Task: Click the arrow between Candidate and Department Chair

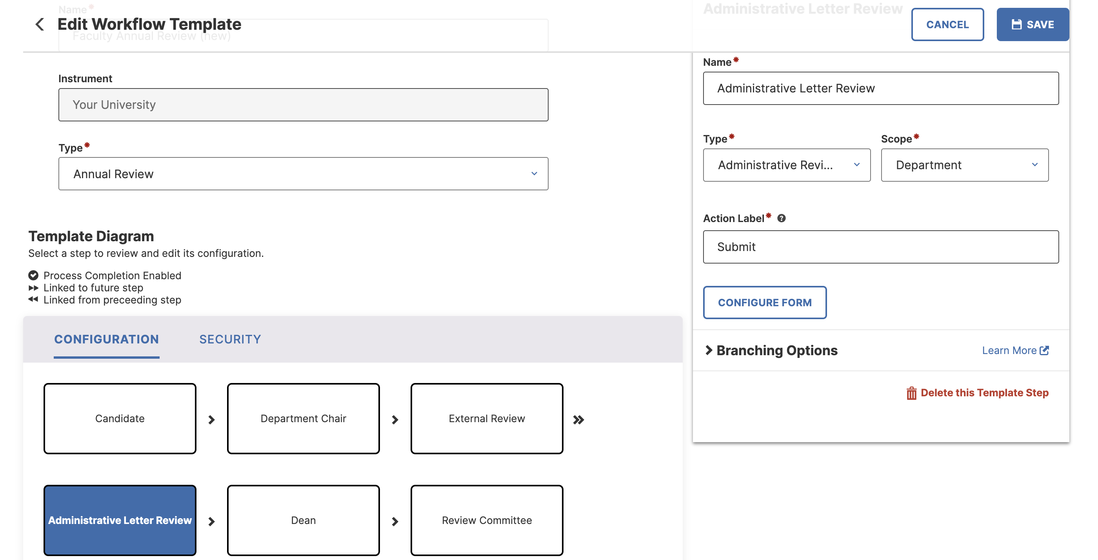Action: coord(211,420)
